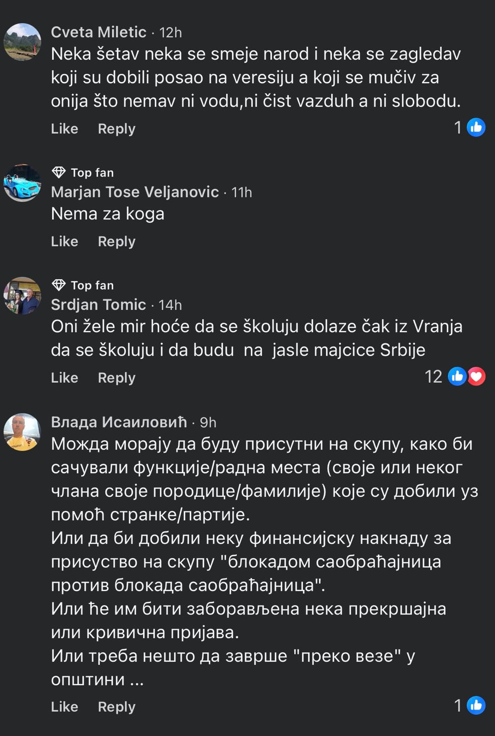The height and width of the screenshot is (736, 495).
Task: Like Cveta Miletic's comment
Action: point(64,129)
